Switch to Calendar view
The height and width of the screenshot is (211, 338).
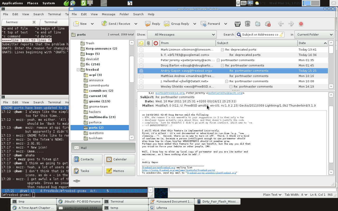click(x=120, y=159)
